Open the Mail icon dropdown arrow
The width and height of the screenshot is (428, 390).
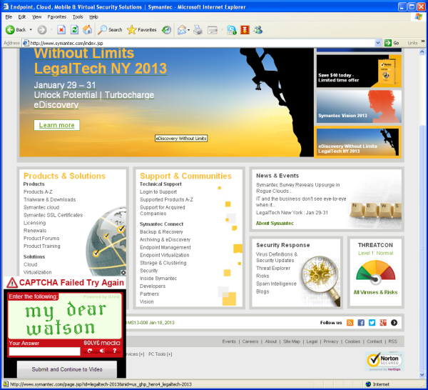pos(188,29)
